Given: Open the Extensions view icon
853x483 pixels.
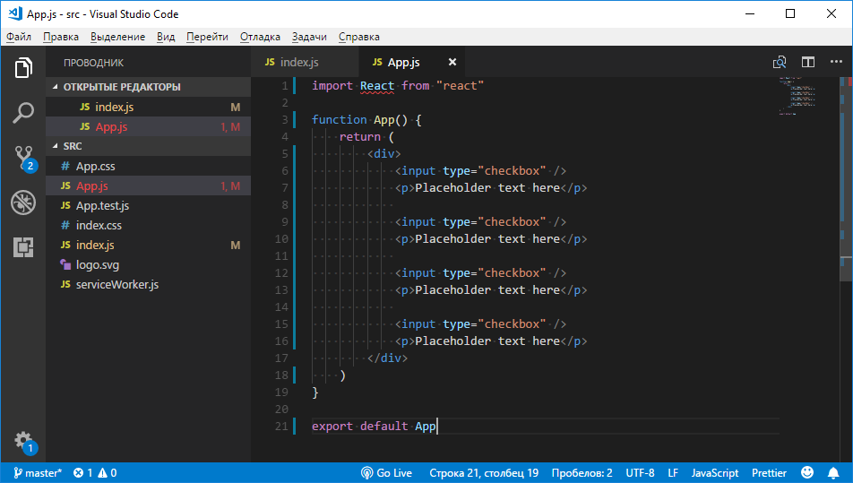Looking at the screenshot, I should [23, 247].
